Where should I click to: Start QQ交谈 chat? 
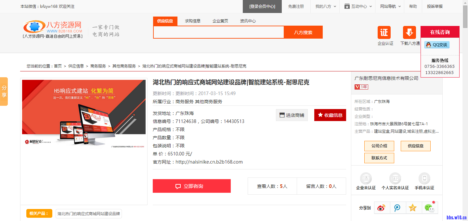point(437,45)
